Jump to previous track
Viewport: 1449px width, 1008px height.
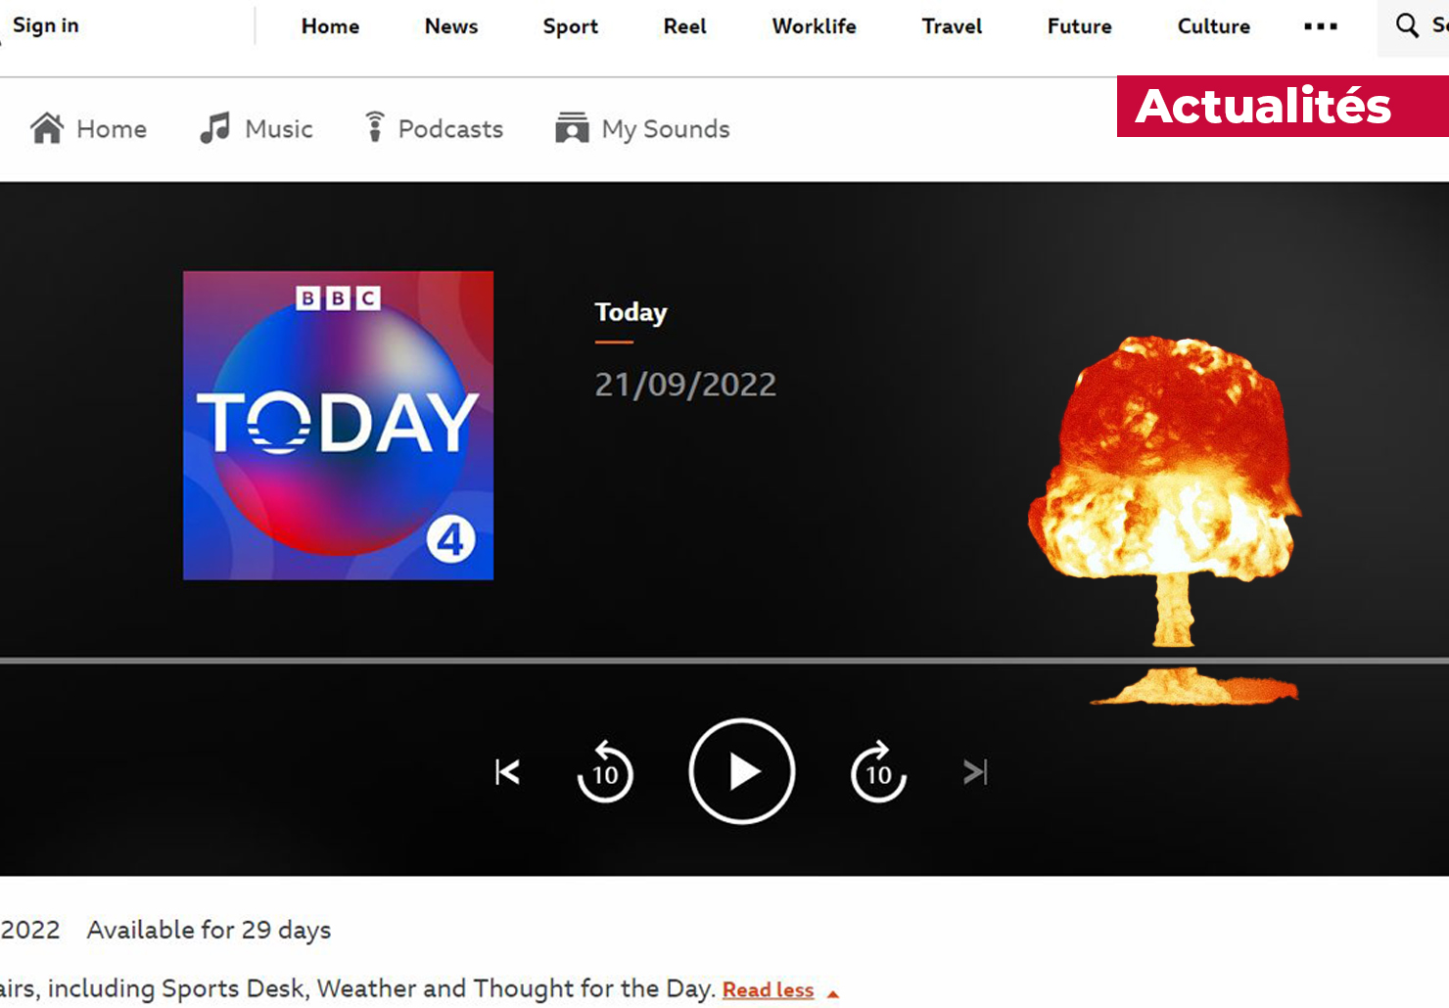coord(507,772)
